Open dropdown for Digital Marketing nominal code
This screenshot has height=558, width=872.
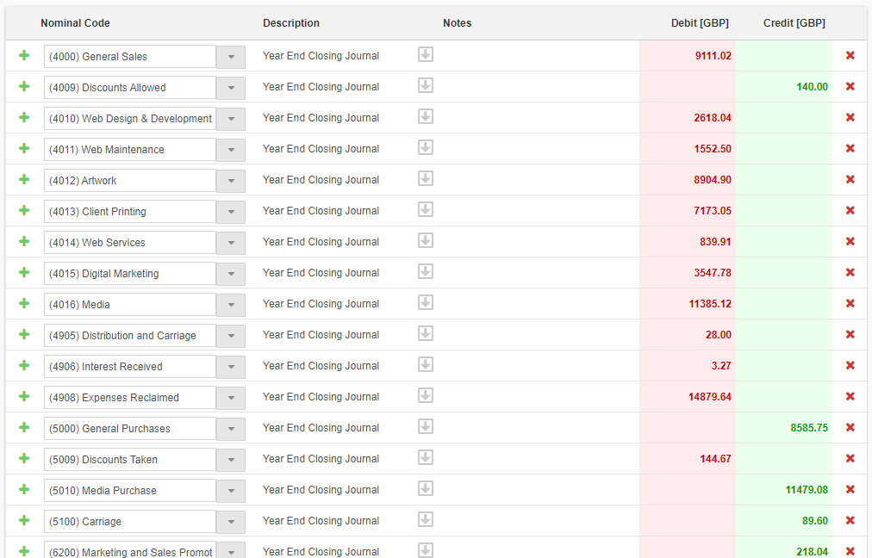[x=230, y=274]
